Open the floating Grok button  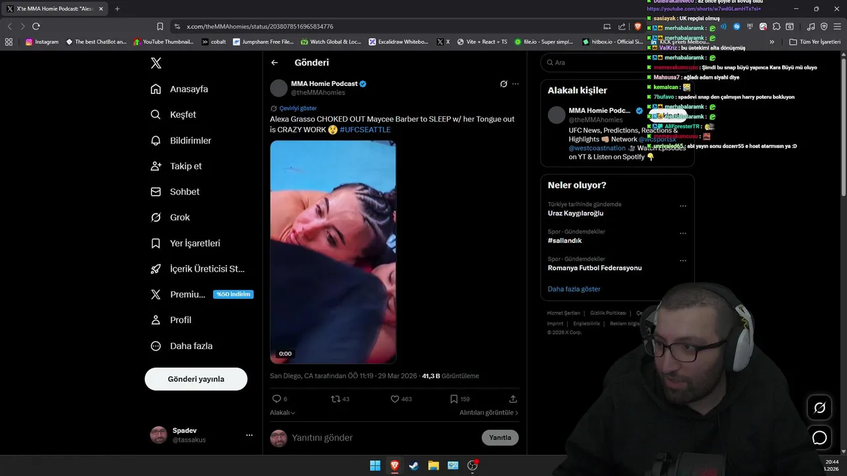coord(819,408)
